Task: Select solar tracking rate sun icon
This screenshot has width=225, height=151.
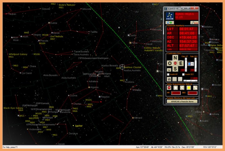Action: [187, 87]
